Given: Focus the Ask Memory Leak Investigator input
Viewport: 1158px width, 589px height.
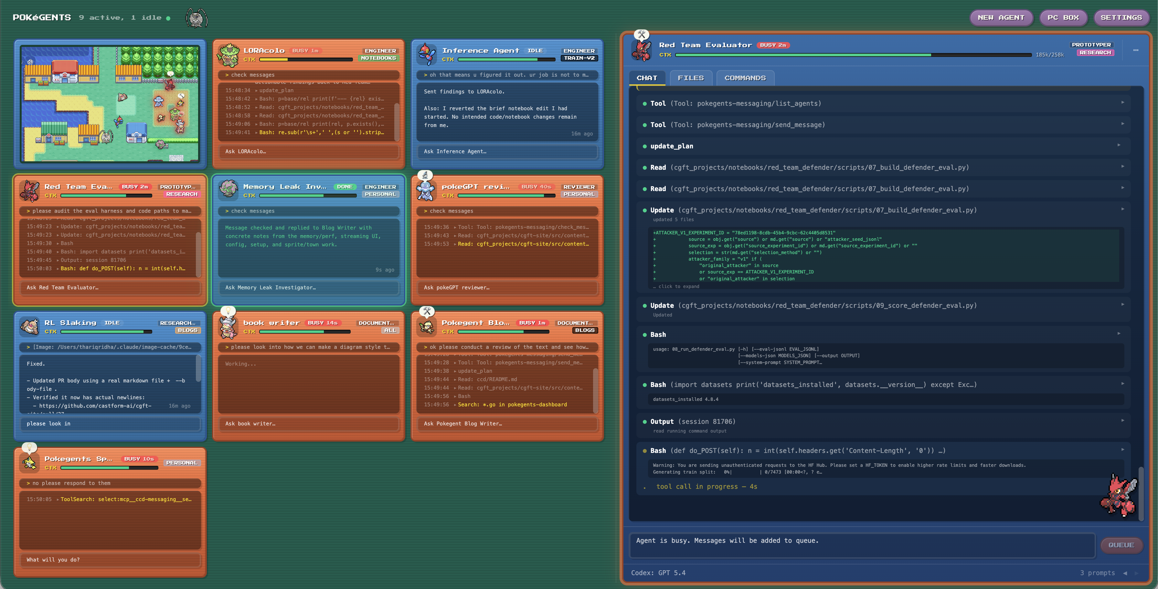Looking at the screenshot, I should (x=309, y=287).
